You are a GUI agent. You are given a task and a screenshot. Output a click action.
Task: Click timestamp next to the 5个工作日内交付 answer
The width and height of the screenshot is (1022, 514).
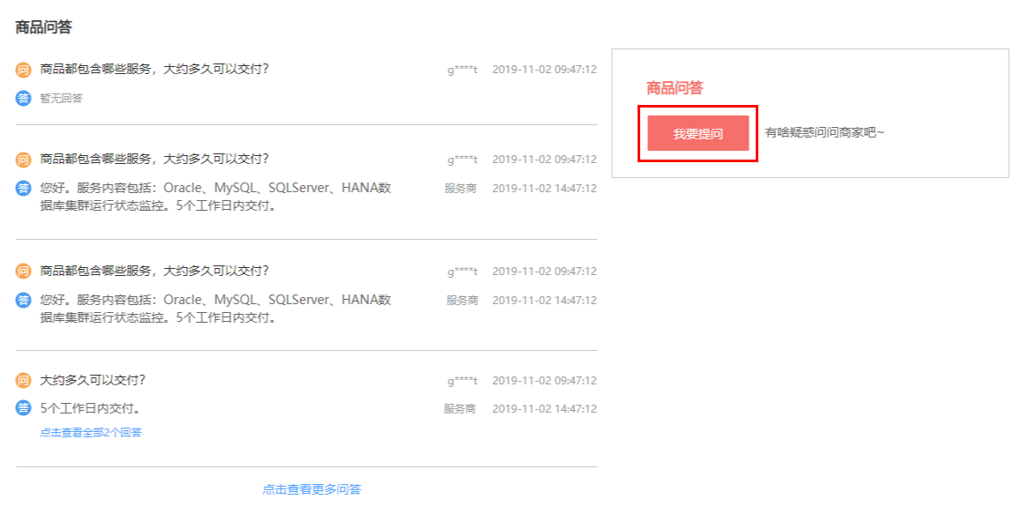(x=544, y=408)
